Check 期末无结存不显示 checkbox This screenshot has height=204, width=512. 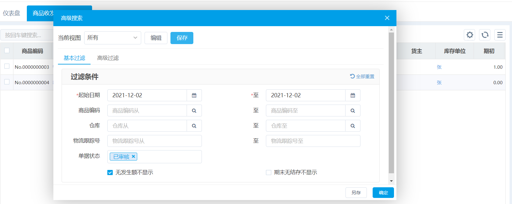point(269,172)
